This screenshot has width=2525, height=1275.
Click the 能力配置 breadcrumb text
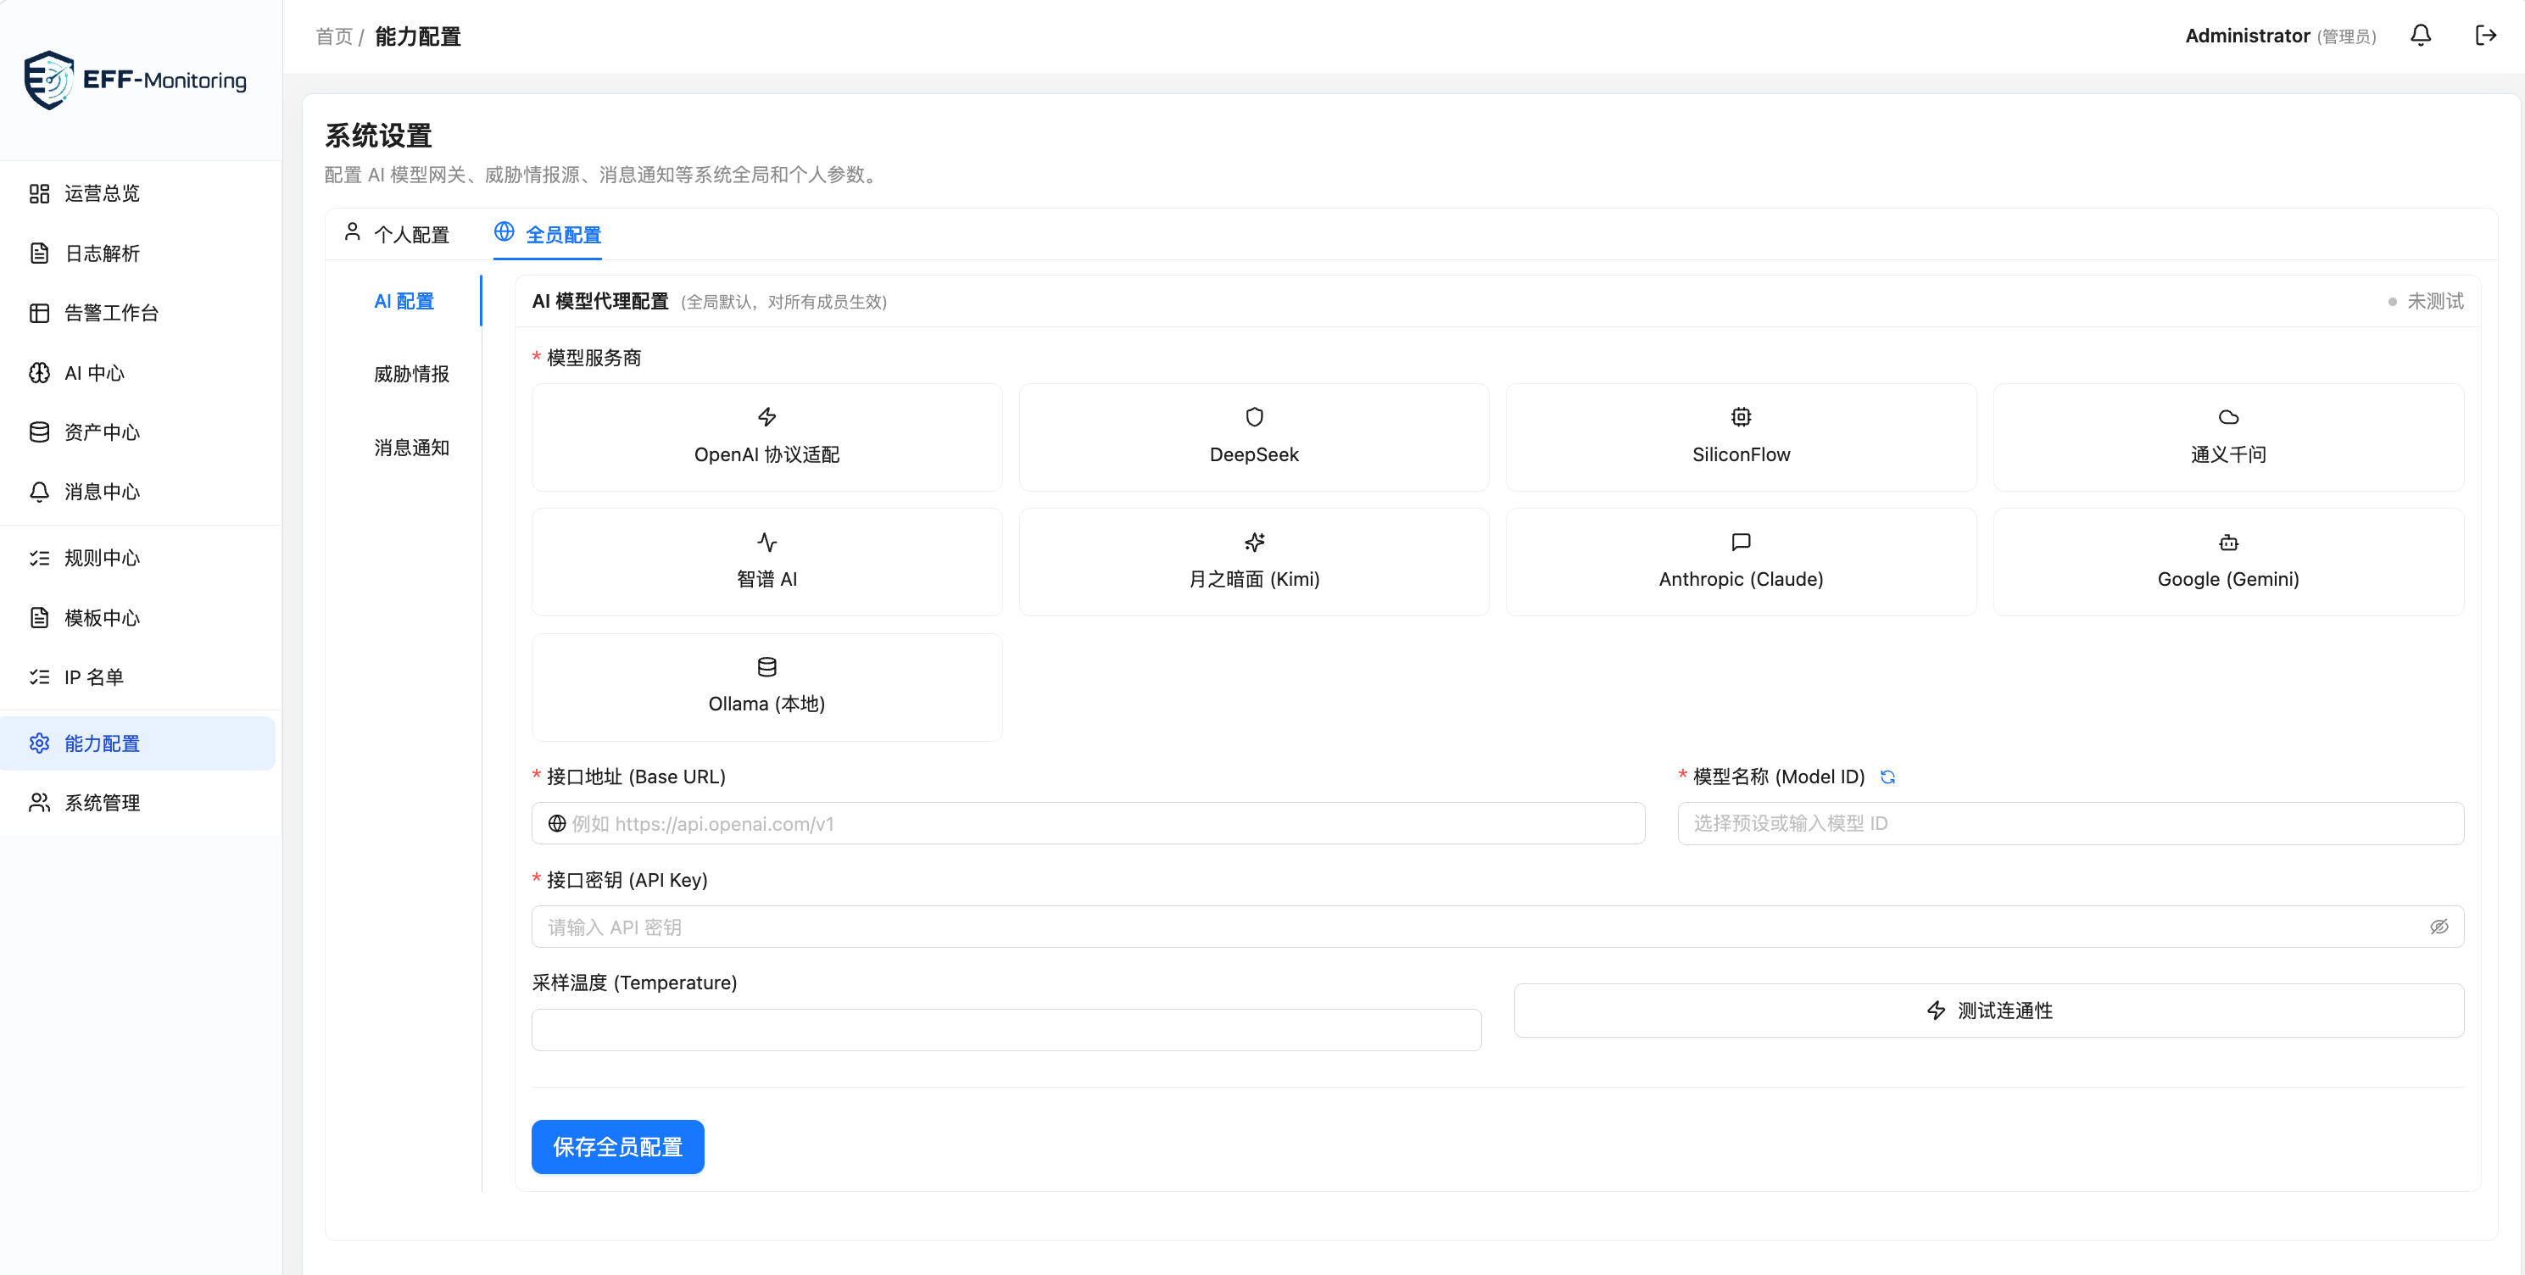click(417, 36)
